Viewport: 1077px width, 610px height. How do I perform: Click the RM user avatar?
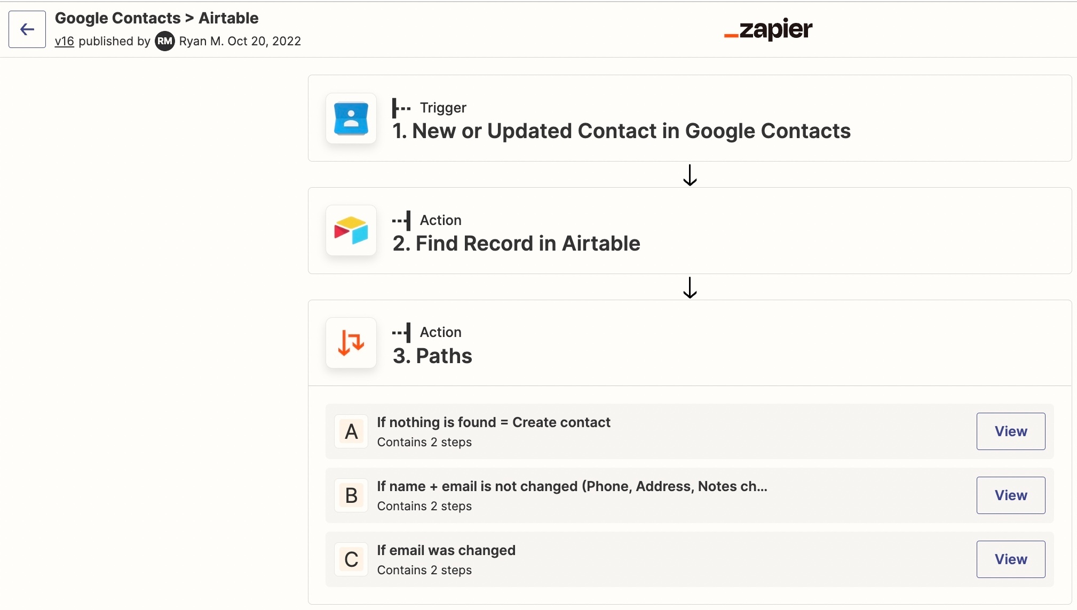pyautogui.click(x=165, y=41)
